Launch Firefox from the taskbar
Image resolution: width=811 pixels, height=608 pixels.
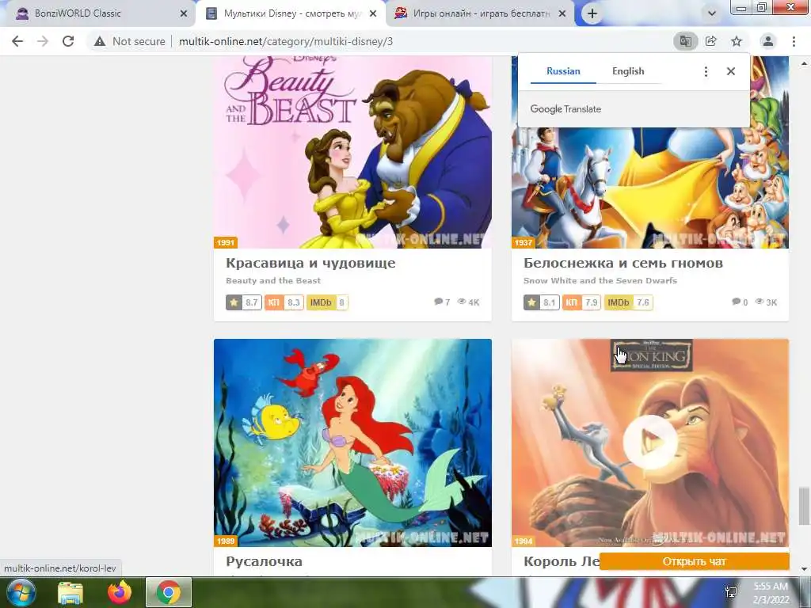pos(120,592)
